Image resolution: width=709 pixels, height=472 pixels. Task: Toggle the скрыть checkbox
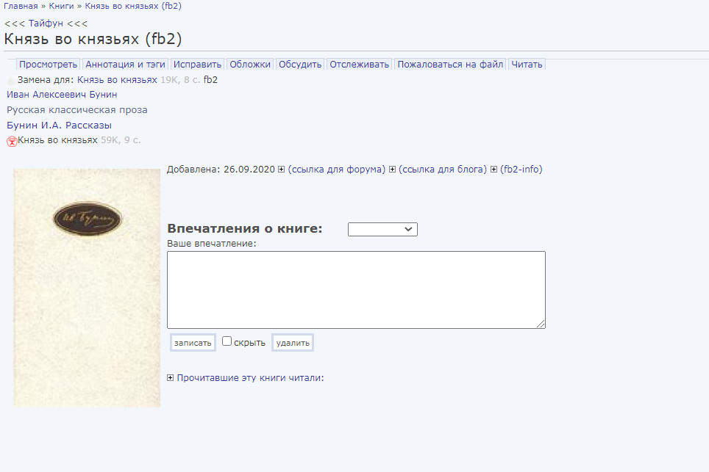(x=227, y=341)
